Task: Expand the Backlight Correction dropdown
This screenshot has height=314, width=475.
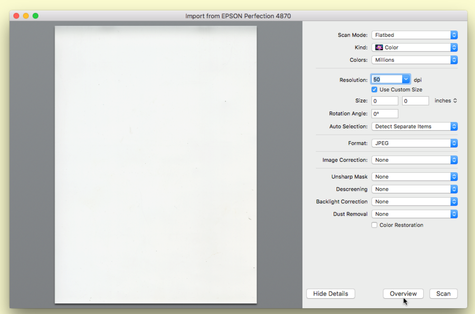Action: pos(414,201)
